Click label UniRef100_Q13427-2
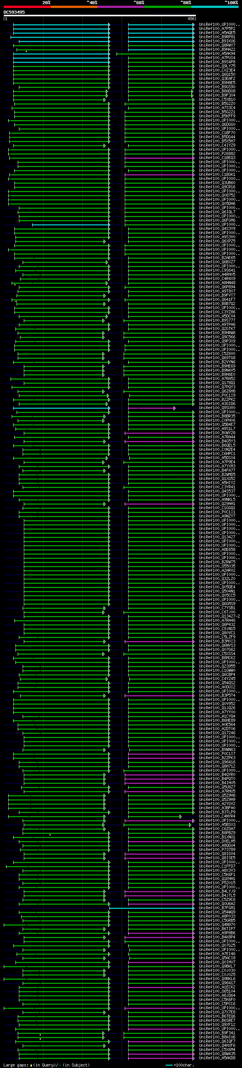 (x=220, y=616)
